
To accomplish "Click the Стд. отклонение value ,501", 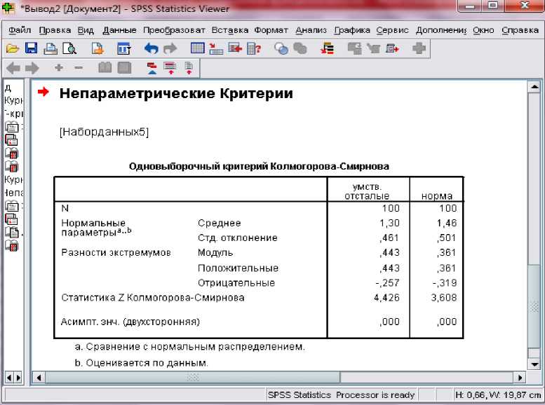I will pyautogui.click(x=447, y=238).
